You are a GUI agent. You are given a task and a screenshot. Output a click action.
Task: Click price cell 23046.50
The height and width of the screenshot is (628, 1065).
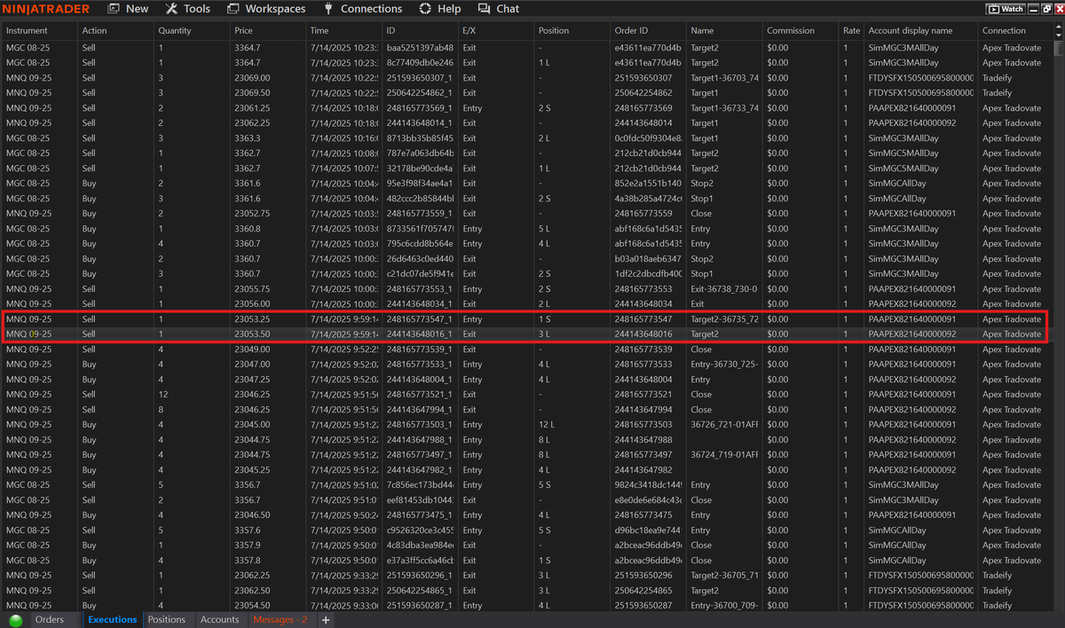(268, 515)
